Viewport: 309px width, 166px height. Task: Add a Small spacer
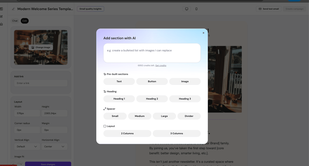[115, 116]
